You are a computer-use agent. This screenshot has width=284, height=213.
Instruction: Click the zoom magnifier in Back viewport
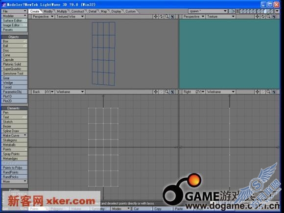click(167, 92)
